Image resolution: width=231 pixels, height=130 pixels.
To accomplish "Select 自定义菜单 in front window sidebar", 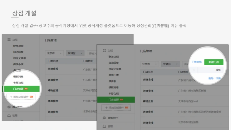I will coord(115,69).
